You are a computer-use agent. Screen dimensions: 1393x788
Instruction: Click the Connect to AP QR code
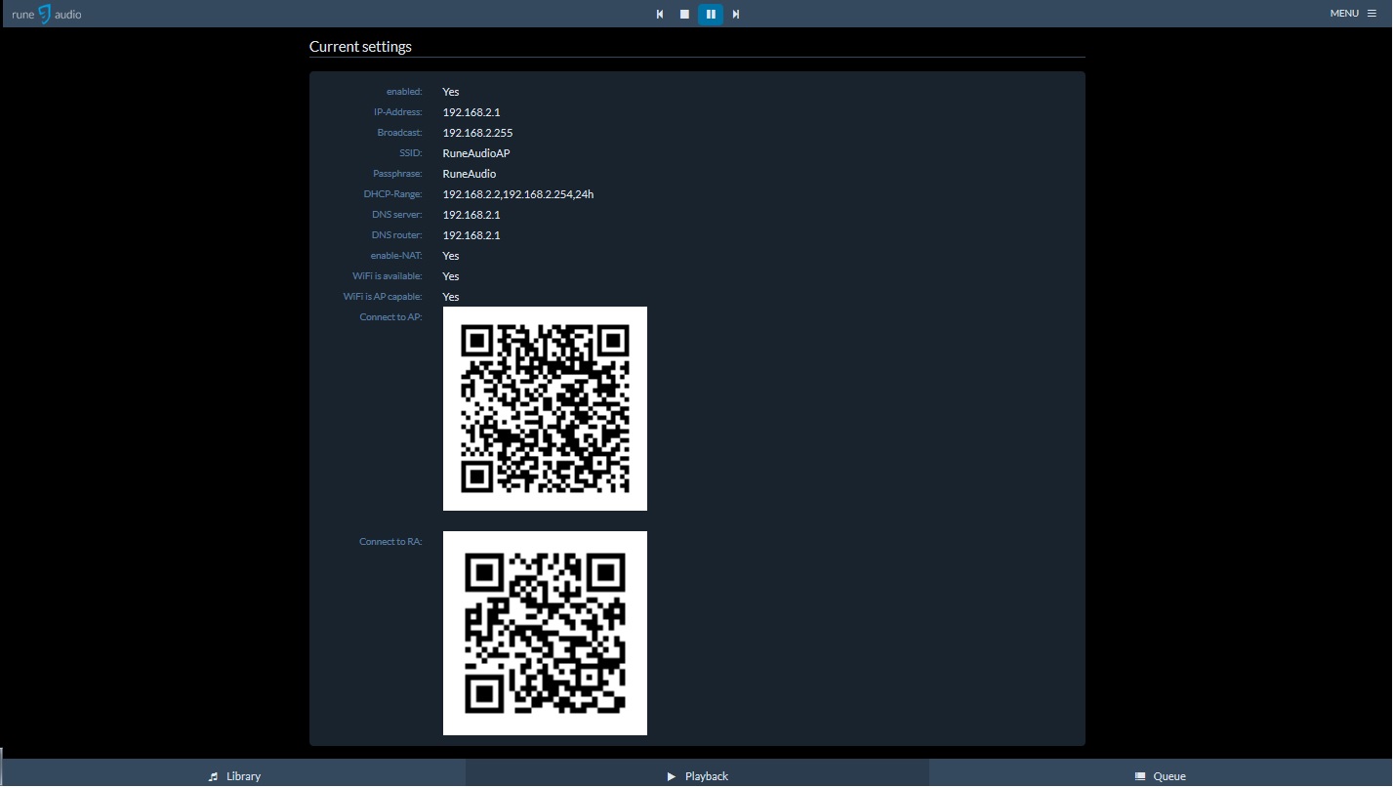[545, 408]
